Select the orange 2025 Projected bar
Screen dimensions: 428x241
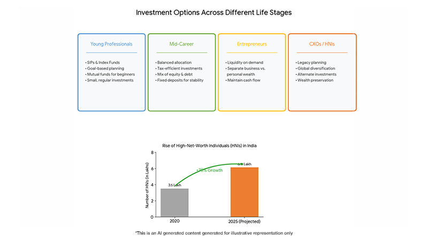pyautogui.click(x=244, y=192)
